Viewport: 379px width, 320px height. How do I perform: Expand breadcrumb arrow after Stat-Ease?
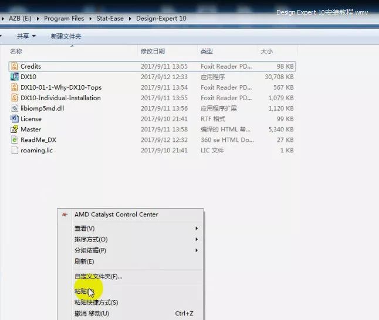tap(130, 19)
